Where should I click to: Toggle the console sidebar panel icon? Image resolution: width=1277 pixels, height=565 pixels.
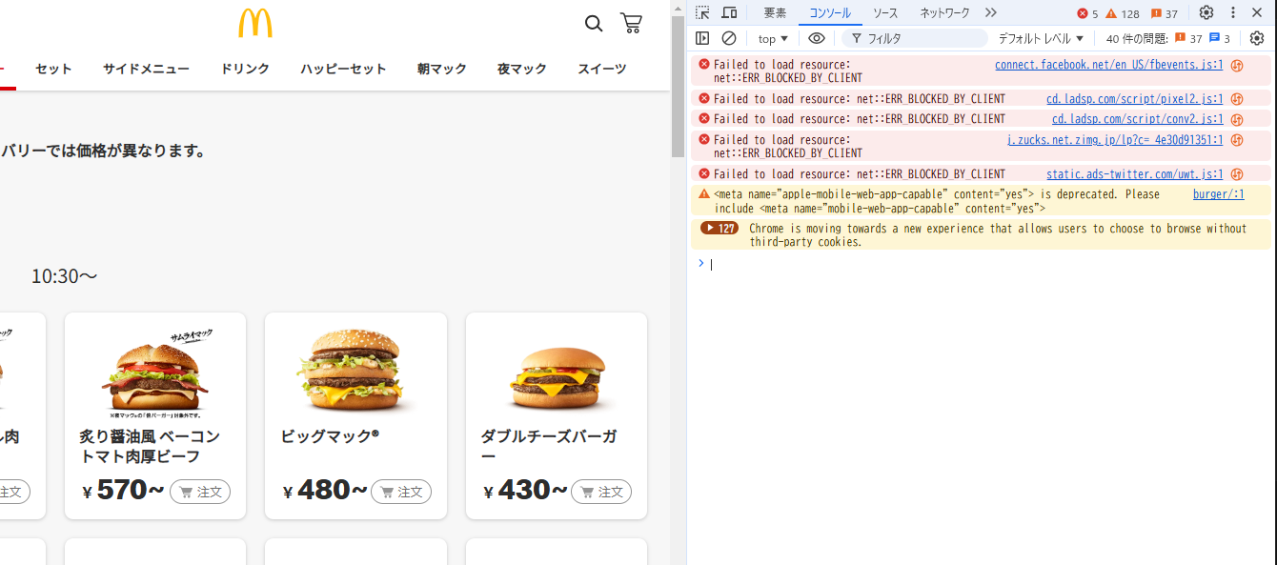702,38
